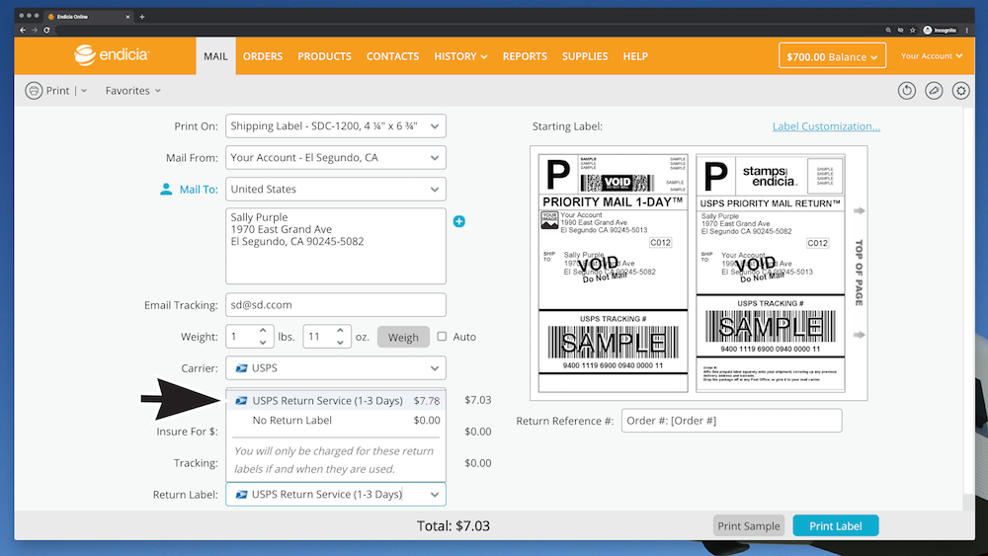
Task: Open the PRODUCTS tab
Action: pyautogui.click(x=324, y=56)
